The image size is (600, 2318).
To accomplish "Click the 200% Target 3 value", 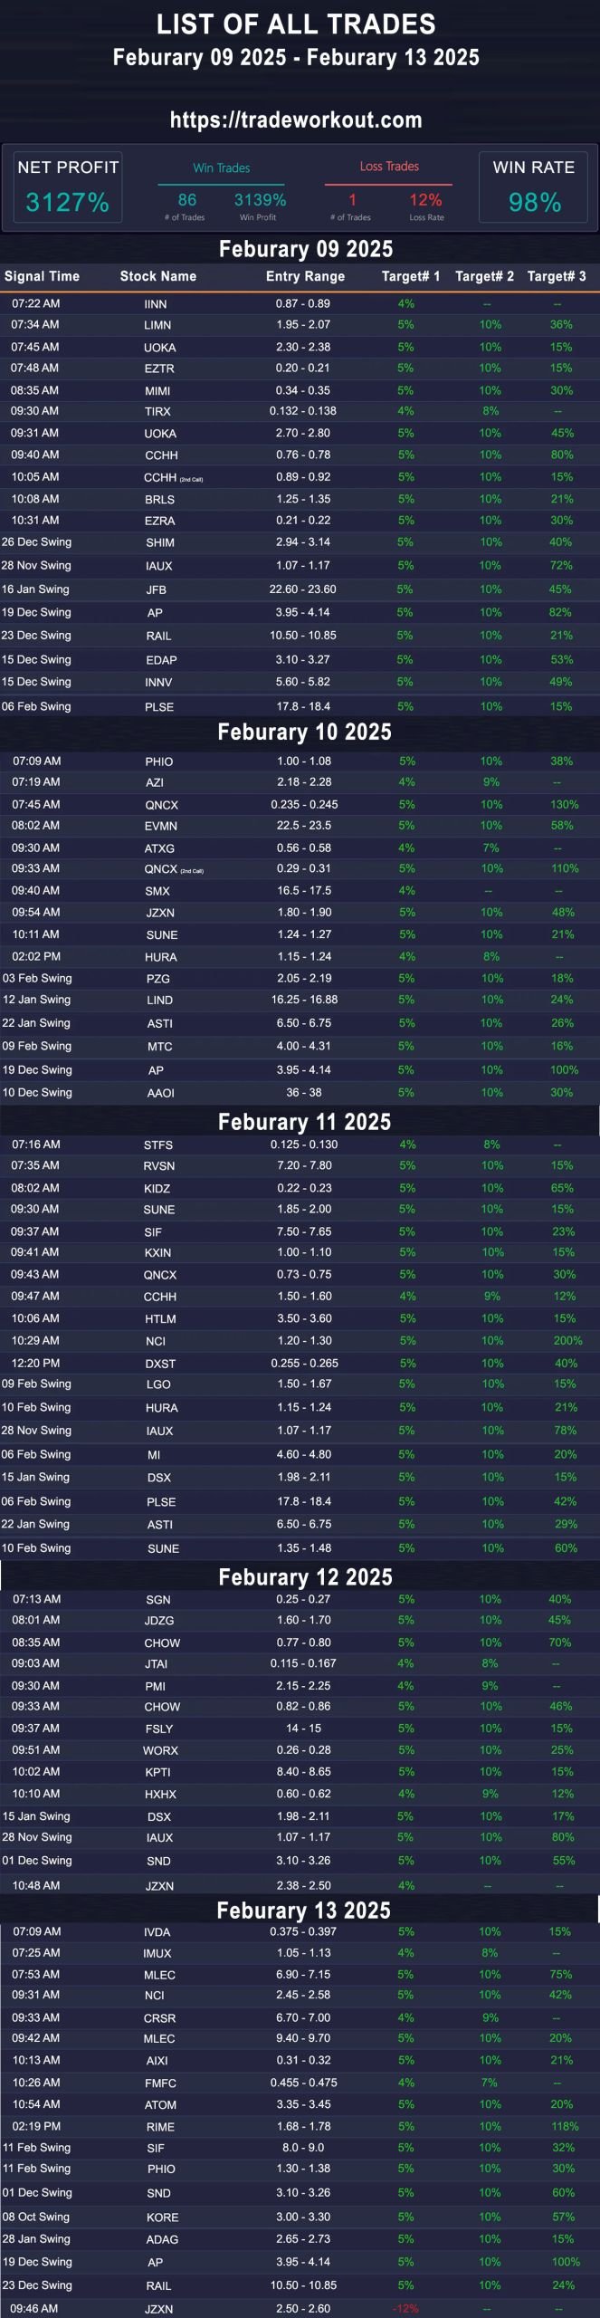I will 567,1341.
